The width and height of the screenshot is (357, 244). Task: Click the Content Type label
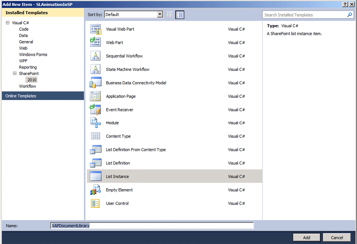(x=118, y=136)
